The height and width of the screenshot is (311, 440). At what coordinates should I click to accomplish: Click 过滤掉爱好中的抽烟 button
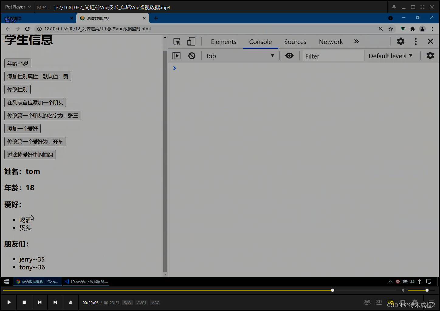30,155
